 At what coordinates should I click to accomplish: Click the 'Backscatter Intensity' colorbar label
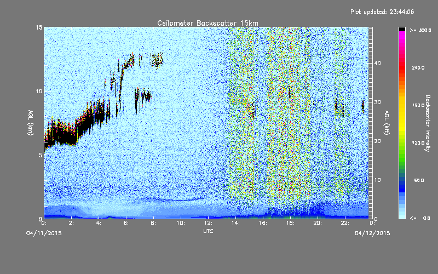[428, 123]
